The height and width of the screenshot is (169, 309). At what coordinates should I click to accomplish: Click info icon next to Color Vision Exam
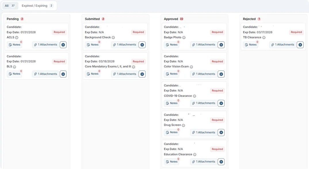191,67
